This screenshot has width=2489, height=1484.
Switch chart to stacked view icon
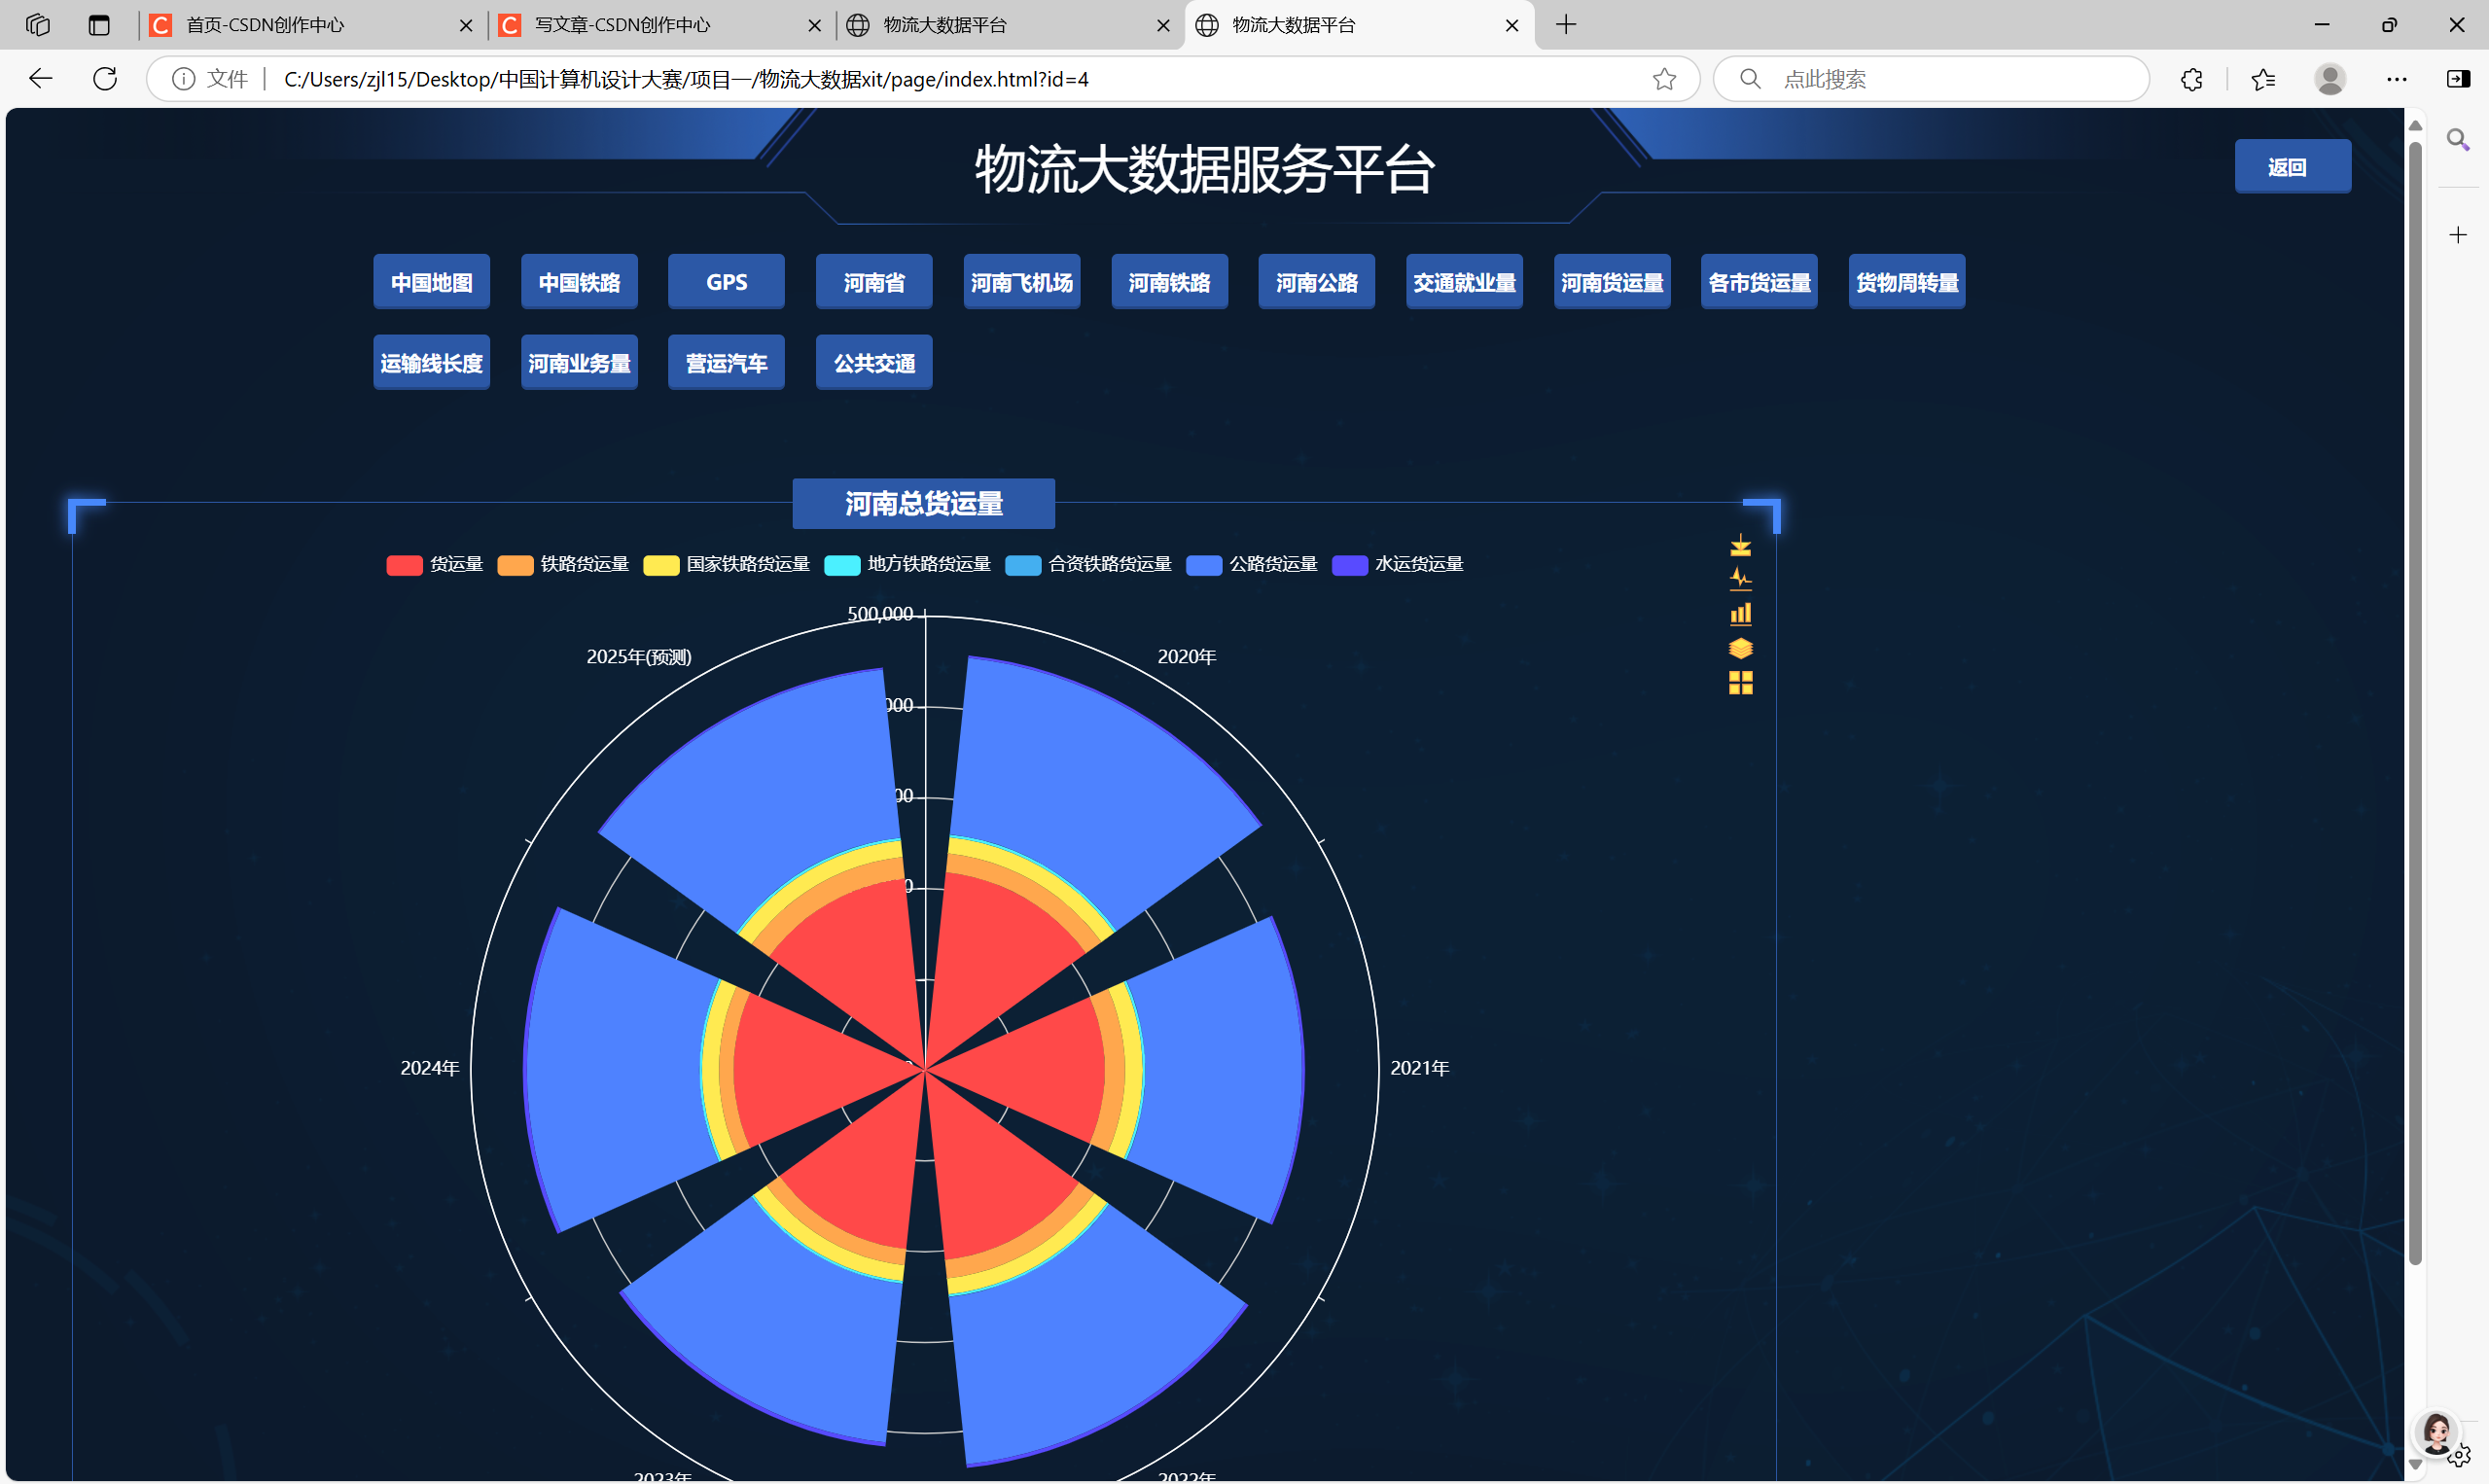click(1740, 648)
